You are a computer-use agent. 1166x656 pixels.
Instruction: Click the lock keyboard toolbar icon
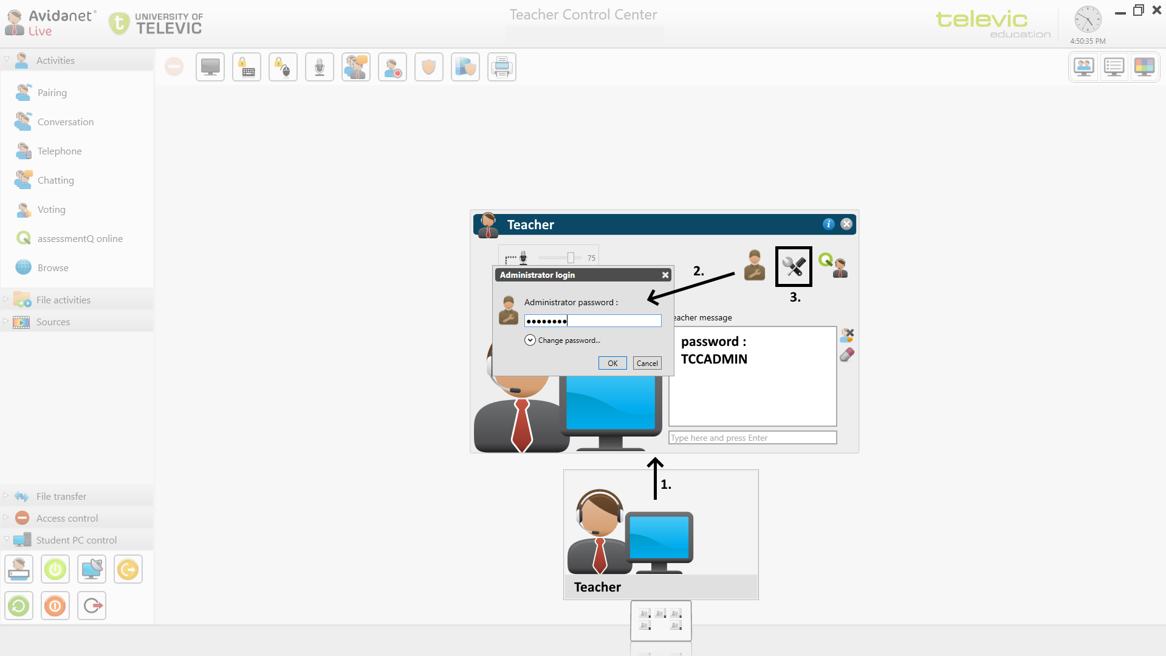click(247, 67)
